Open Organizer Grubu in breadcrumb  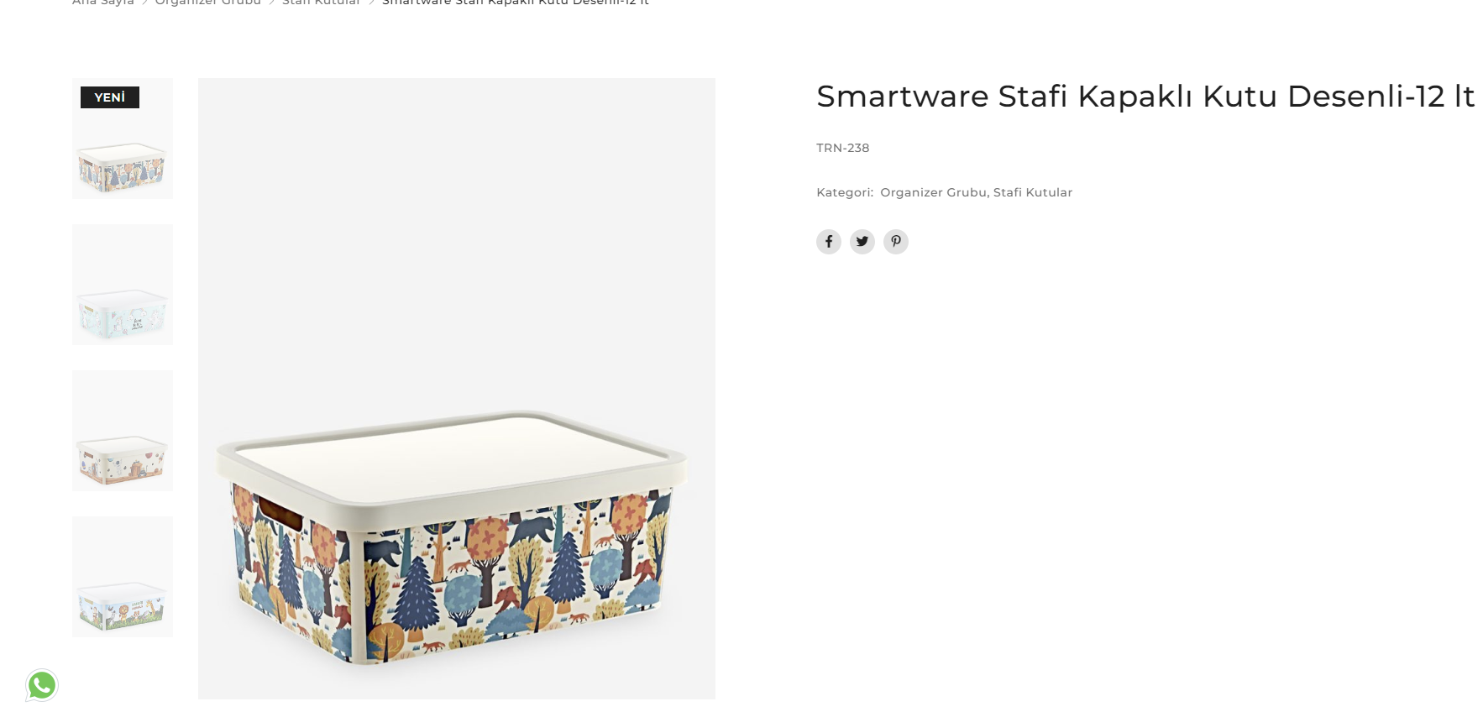tap(208, 3)
